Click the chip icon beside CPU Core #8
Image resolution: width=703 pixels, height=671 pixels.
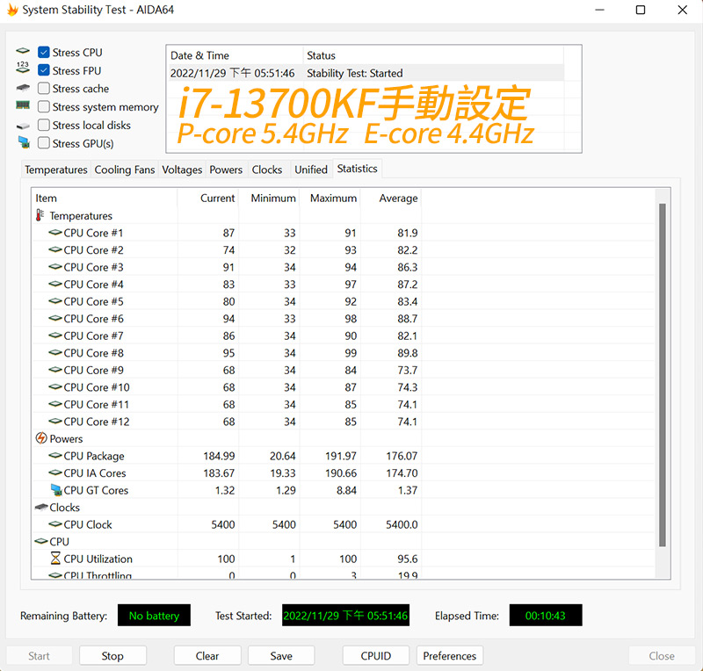pos(55,352)
